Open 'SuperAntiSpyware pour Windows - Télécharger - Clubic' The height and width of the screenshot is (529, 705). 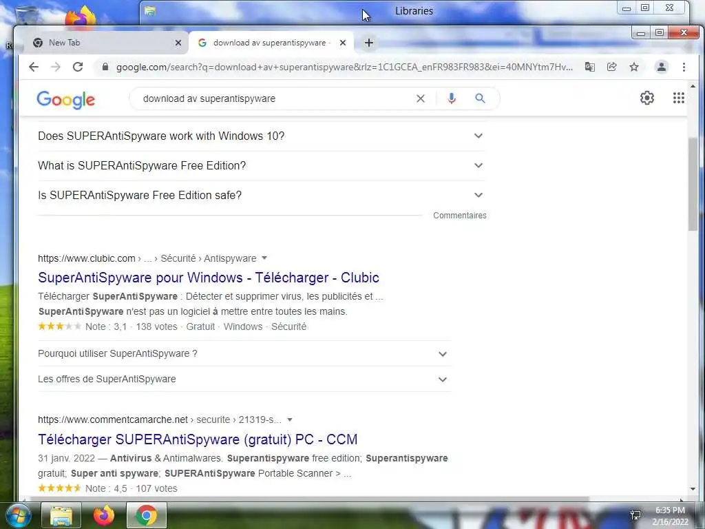pos(209,278)
